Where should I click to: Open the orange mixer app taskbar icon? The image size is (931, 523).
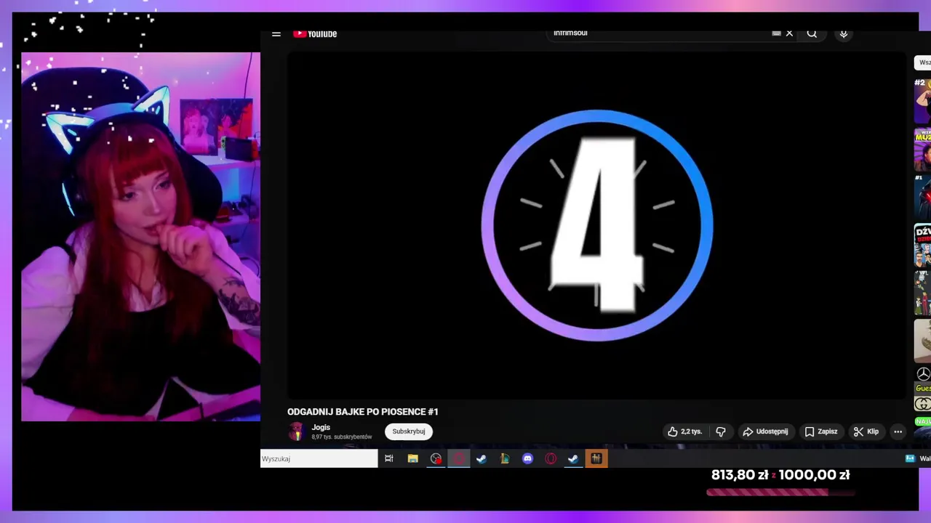point(596,458)
